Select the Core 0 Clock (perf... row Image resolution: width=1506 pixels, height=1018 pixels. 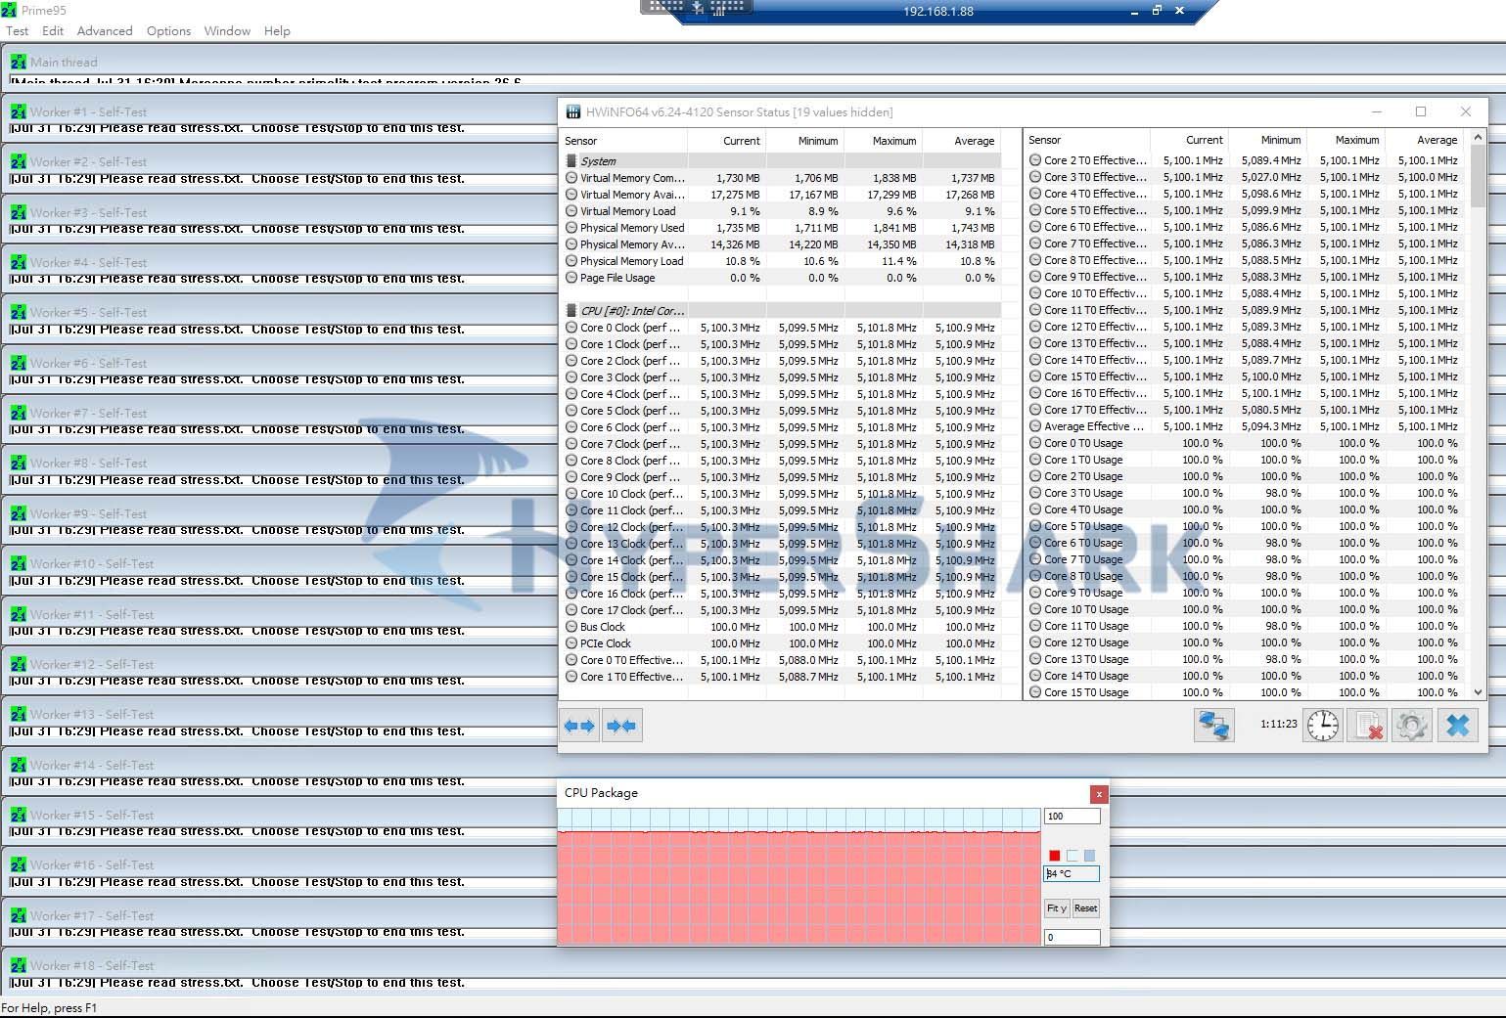[x=780, y=328]
